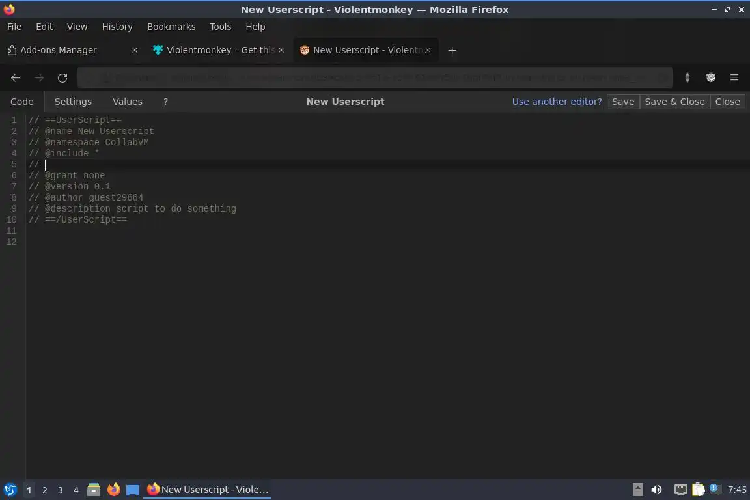Click the // ==UserScript== opening line
Viewport: 750px width, 500px height.
click(75, 120)
